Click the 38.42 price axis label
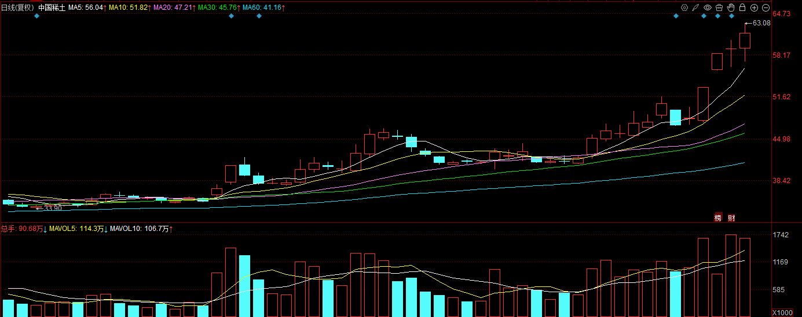Image resolution: width=802 pixels, height=317 pixels. coord(782,181)
